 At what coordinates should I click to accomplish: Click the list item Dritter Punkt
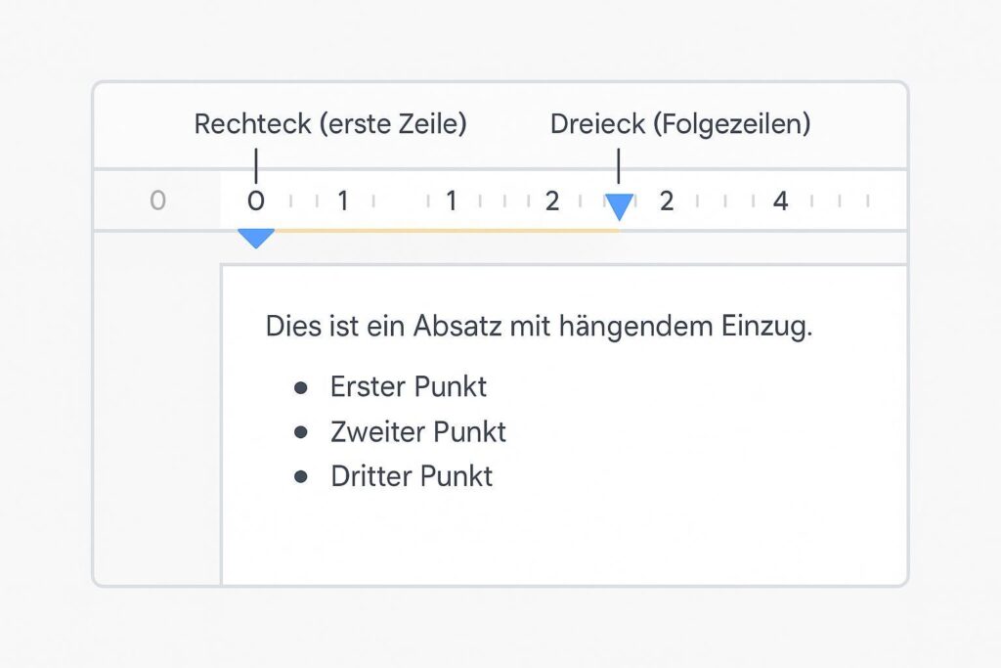coord(412,476)
